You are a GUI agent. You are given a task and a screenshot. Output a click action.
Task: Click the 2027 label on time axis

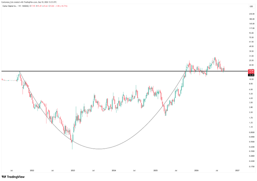237,170
